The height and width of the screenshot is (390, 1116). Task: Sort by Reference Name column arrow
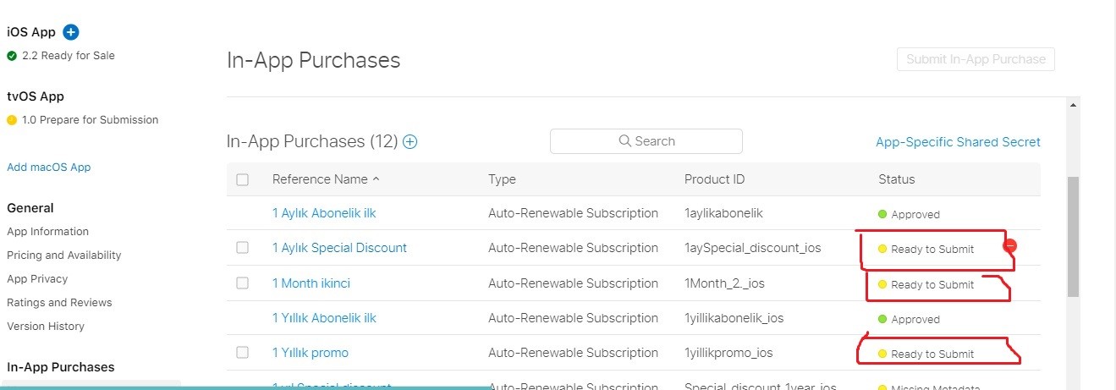[x=376, y=179]
